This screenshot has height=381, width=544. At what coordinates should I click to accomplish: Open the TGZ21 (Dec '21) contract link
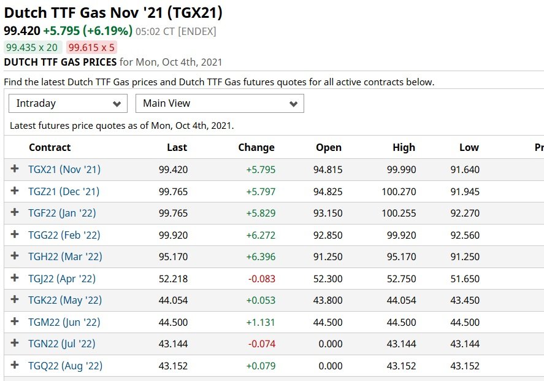(x=64, y=191)
